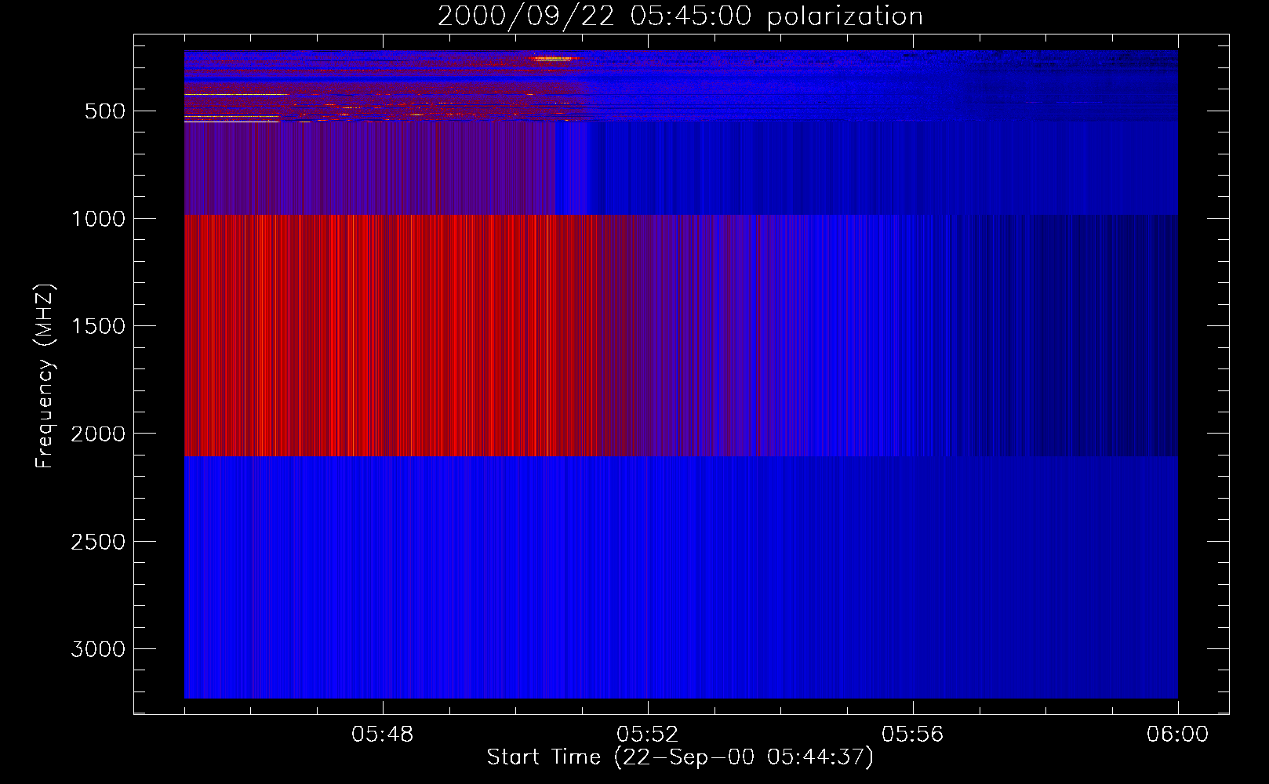
Task: Click the '05:48' time tick label
Action: coord(383,735)
